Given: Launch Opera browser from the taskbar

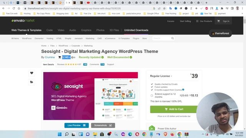Looking at the screenshot, I should (137, 134).
